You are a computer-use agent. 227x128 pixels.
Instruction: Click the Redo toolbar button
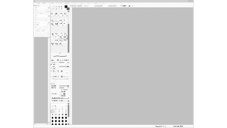coord(75,6)
